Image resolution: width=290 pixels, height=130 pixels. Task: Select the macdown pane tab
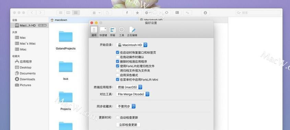click(x=94, y=20)
